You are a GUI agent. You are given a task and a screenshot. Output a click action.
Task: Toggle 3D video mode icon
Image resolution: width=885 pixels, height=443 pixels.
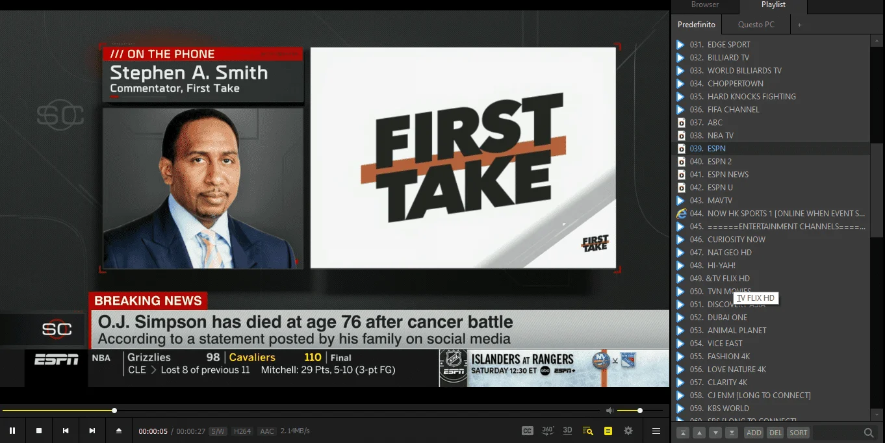pyautogui.click(x=567, y=431)
